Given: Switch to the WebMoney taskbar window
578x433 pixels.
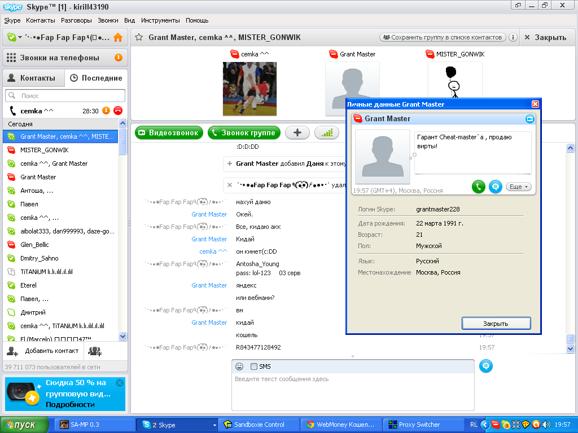Looking at the screenshot, I should 341,425.
